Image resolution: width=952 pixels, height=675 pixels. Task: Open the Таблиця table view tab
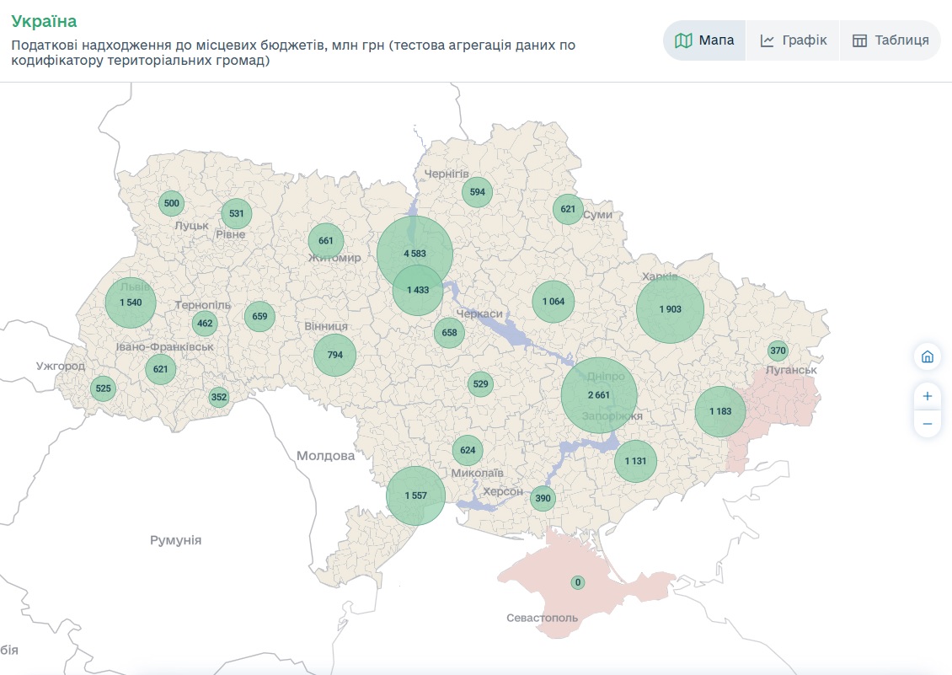click(890, 40)
